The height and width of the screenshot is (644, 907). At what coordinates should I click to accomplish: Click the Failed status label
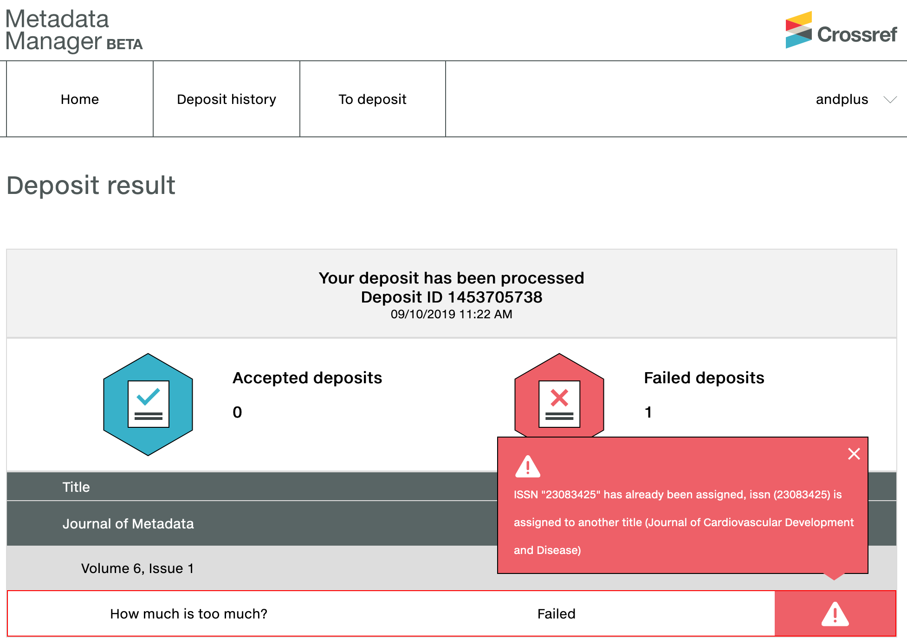tap(557, 613)
